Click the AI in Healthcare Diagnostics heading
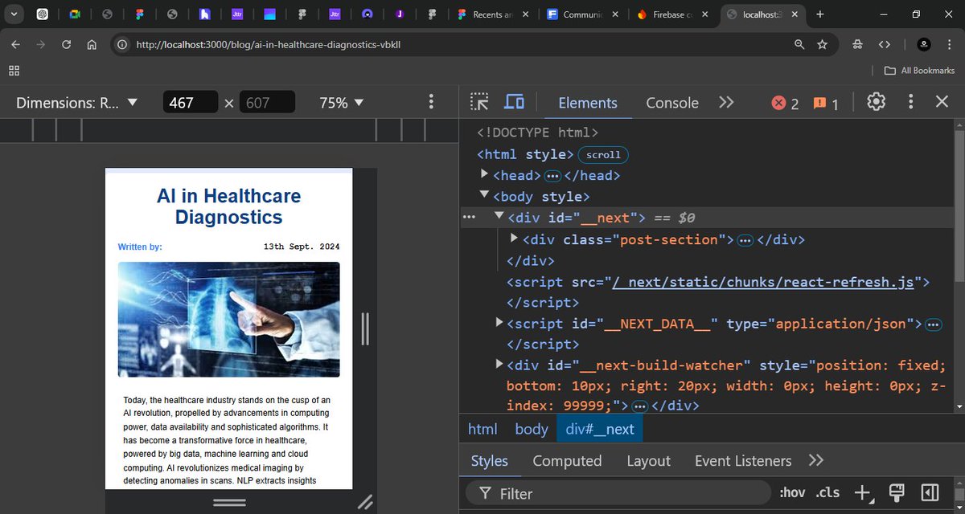965x514 pixels. tap(229, 206)
